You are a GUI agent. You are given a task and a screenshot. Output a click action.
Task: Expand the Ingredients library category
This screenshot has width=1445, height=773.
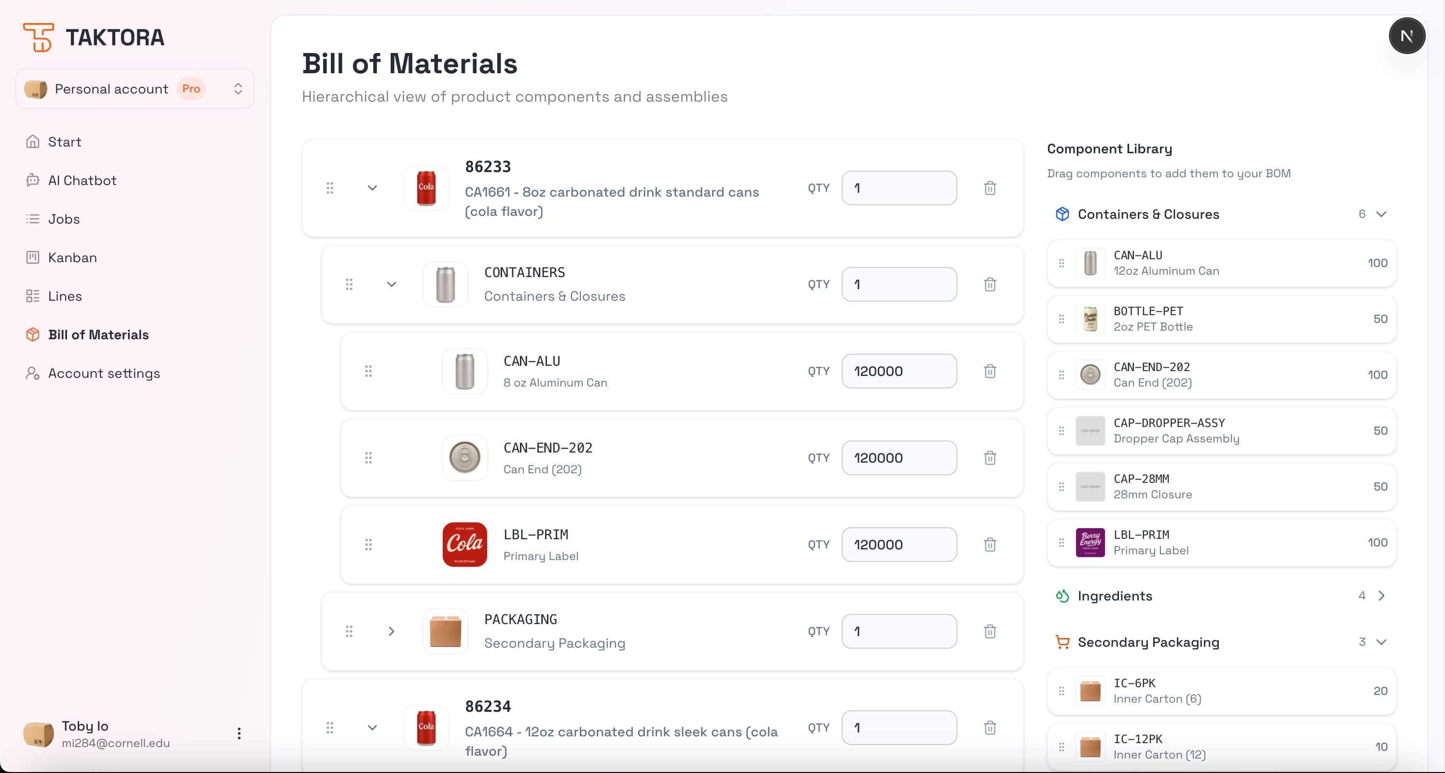(x=1382, y=595)
